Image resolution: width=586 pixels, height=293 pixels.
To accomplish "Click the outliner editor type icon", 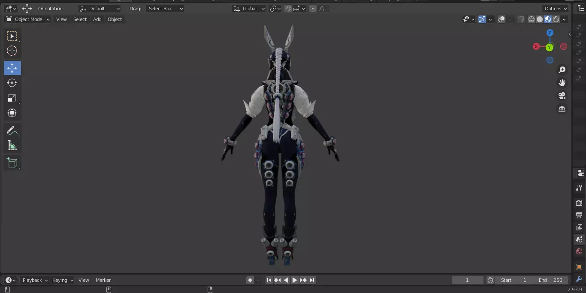I will point(581,9).
